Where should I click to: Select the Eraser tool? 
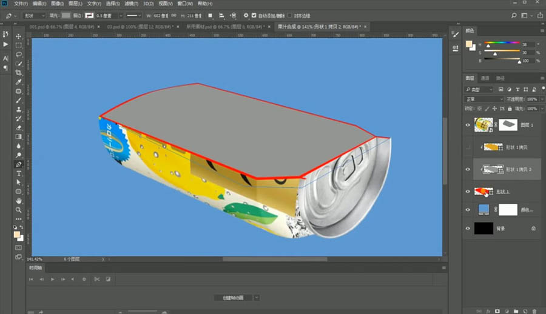pyautogui.click(x=19, y=127)
